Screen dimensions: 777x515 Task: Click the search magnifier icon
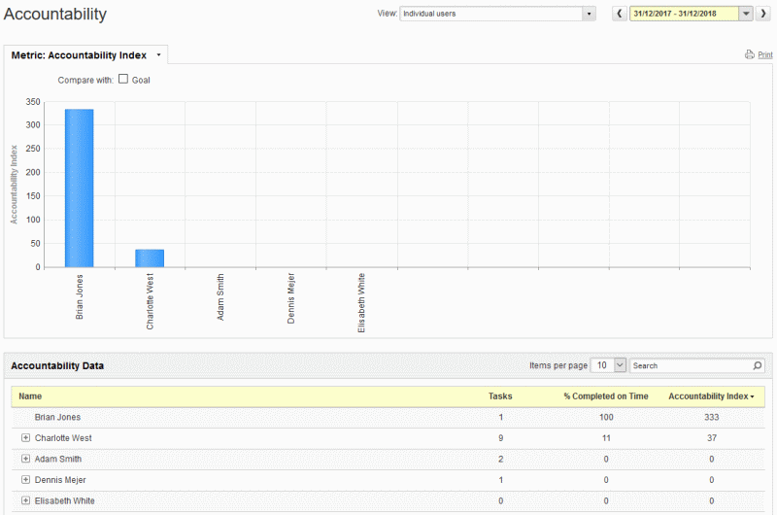pyautogui.click(x=758, y=365)
